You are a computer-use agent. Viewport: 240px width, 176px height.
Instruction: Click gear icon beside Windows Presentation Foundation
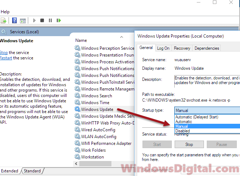(77, 55)
